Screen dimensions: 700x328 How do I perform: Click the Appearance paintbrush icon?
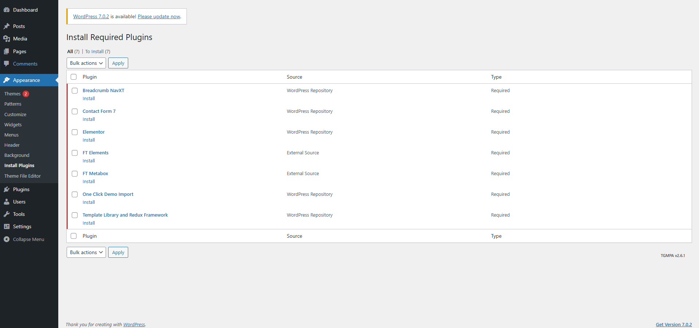(7, 80)
